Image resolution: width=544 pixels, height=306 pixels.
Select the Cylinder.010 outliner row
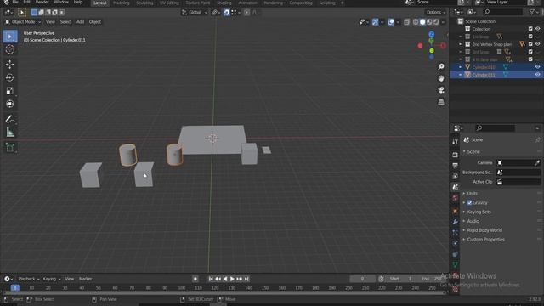coord(496,67)
